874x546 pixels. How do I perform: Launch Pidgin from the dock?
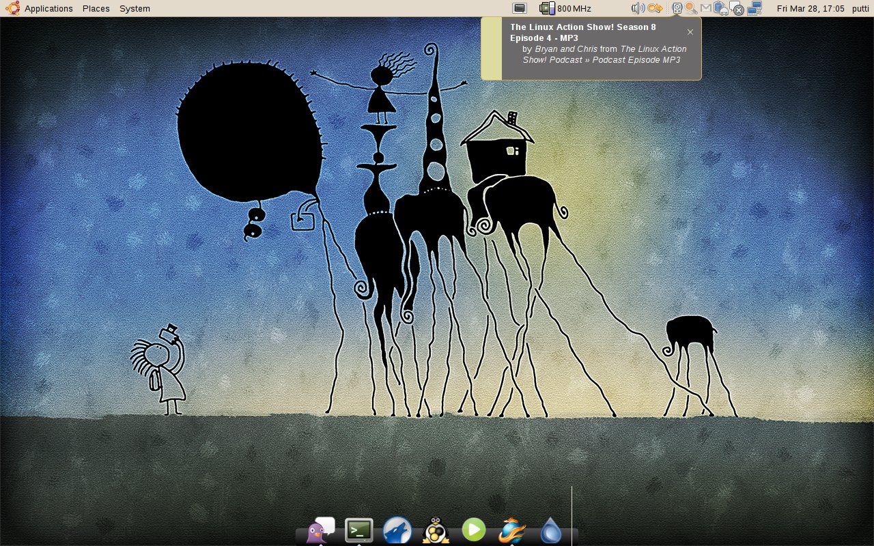tap(320, 530)
